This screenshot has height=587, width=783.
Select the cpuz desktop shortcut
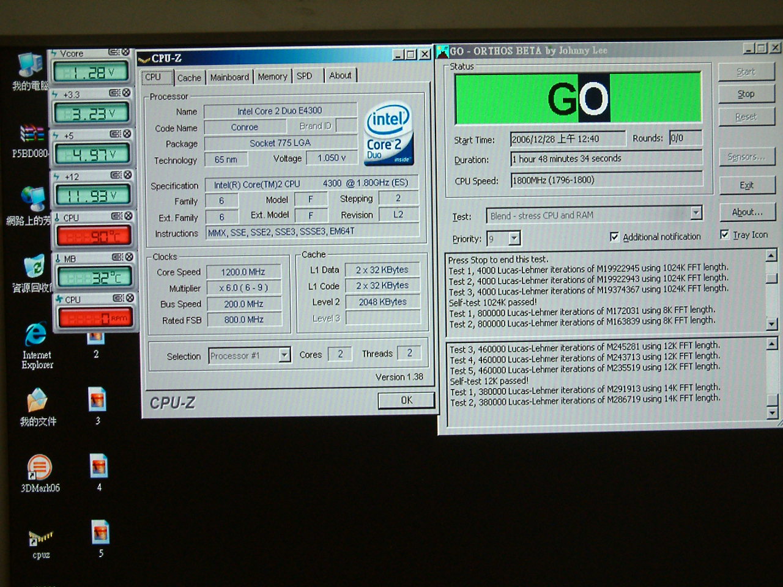[41, 544]
